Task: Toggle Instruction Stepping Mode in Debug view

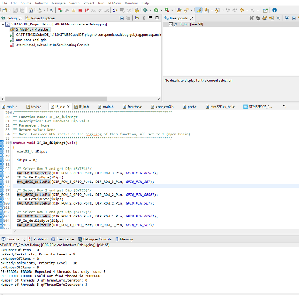Action: [x=137, y=18]
